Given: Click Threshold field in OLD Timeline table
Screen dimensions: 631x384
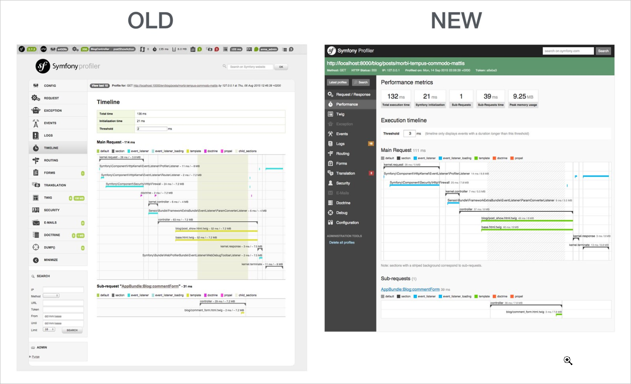Looking at the screenshot, I should (152, 129).
